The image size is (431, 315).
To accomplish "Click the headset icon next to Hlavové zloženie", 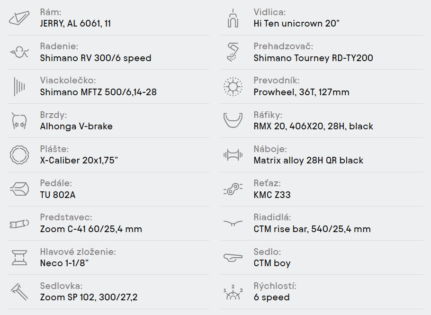I will click(x=19, y=258).
